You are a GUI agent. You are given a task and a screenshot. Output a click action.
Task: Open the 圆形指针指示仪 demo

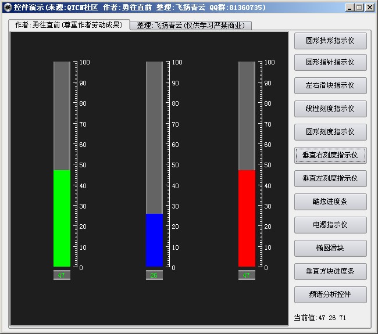point(330,62)
